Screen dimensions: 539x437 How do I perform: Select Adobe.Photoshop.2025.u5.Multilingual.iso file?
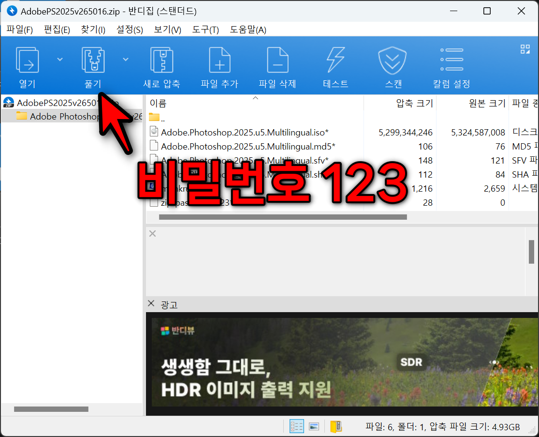[x=245, y=133]
